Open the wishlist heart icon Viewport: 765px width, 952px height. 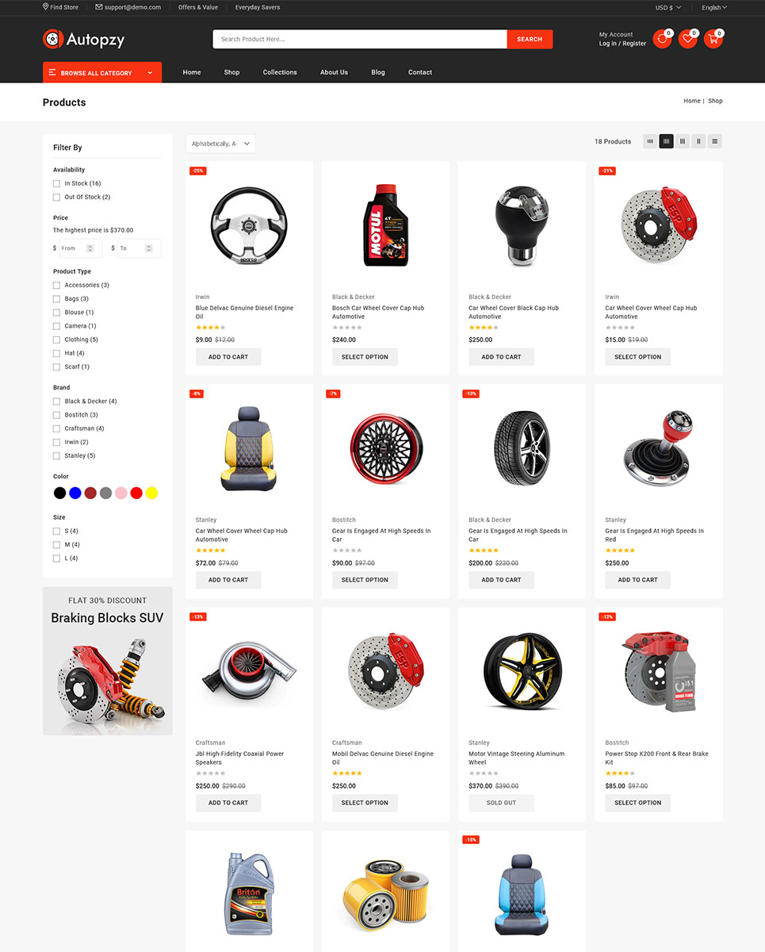click(x=687, y=39)
